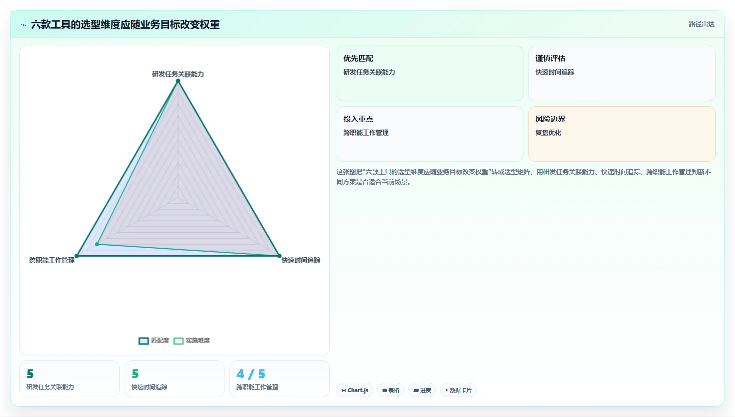Click 跨职能工作管理 text in 投入重点 card
Screen dimensions: 735x417
click(366, 133)
